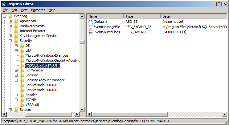Click the SC Manager folder icon
This screenshot has height=125, width=229.
click(x=22, y=70)
